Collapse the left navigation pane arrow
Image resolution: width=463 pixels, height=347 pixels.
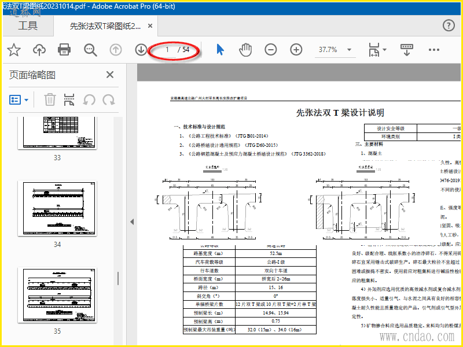tap(132, 222)
